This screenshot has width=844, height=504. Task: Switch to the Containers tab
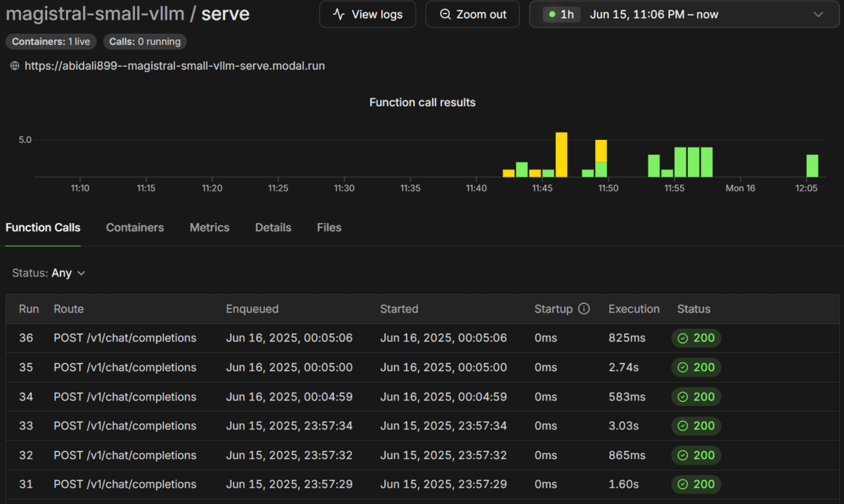(x=135, y=227)
